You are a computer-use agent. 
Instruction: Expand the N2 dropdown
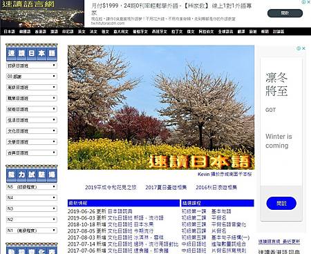[32, 219]
